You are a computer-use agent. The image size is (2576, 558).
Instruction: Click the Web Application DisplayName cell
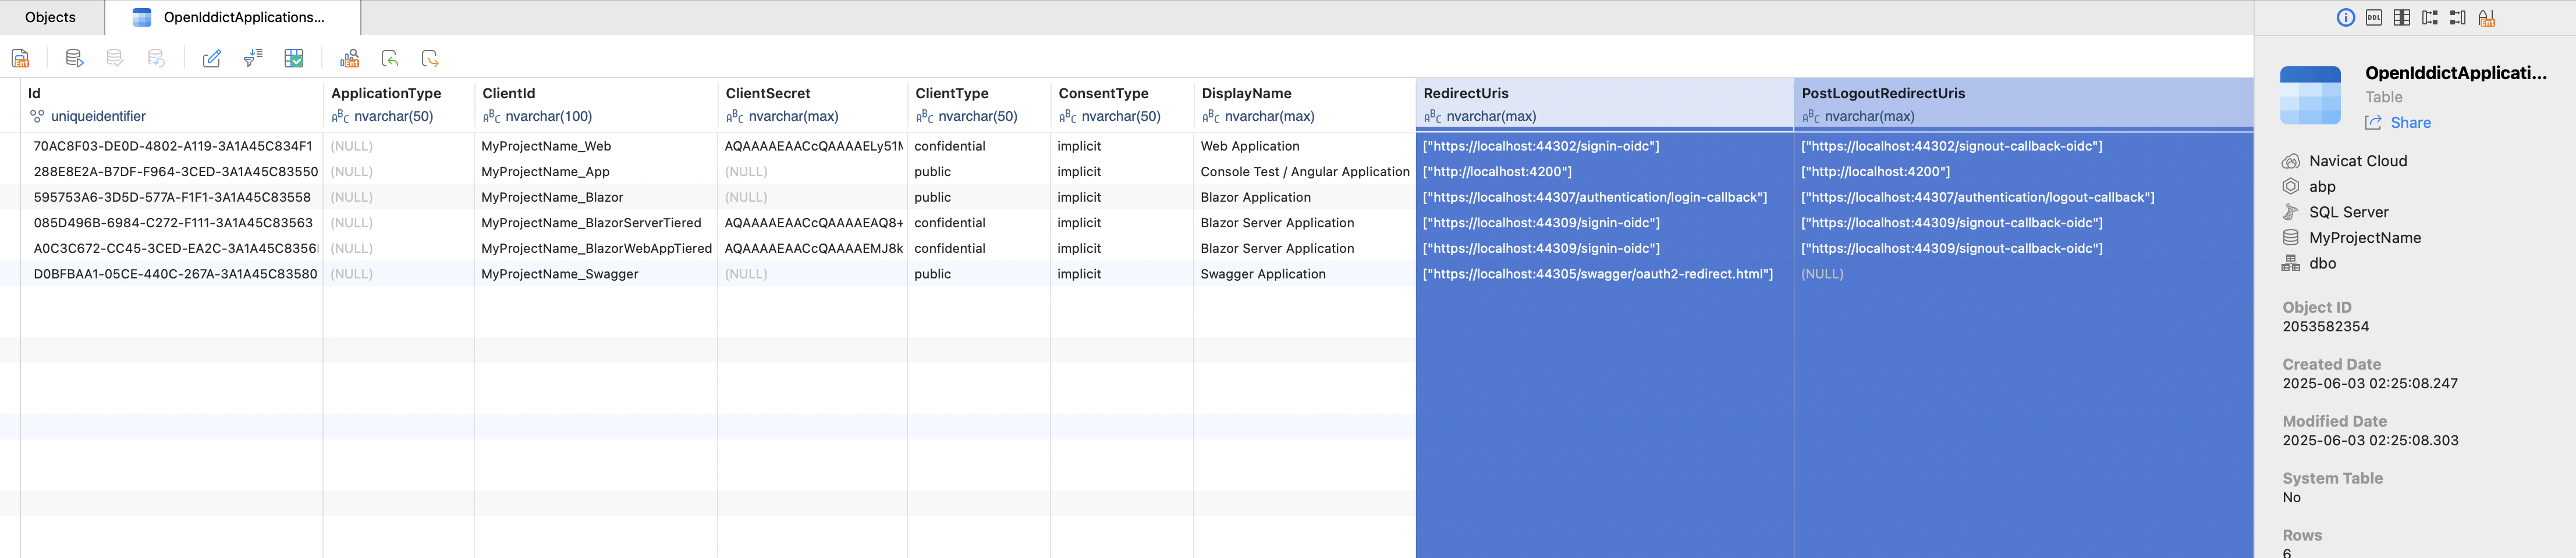[1250, 146]
